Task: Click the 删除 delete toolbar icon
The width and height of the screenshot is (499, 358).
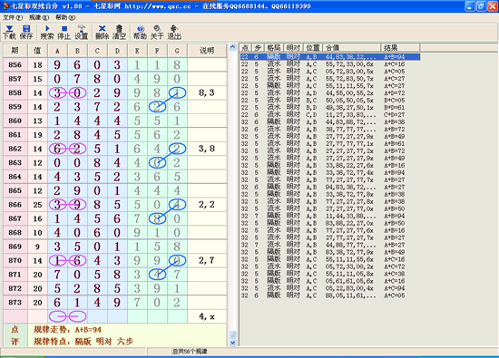Action: point(102,33)
